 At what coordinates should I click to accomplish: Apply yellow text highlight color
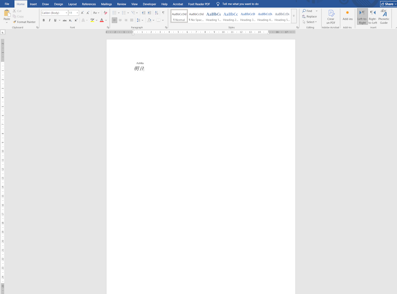(x=92, y=20)
